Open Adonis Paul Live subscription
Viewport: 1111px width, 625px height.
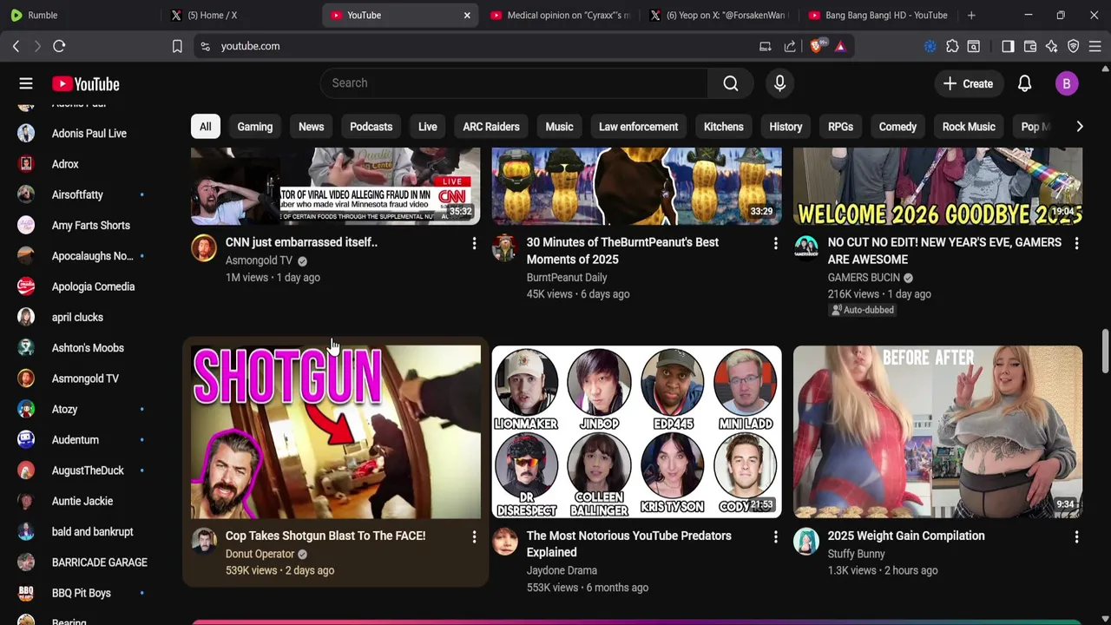click(x=89, y=134)
